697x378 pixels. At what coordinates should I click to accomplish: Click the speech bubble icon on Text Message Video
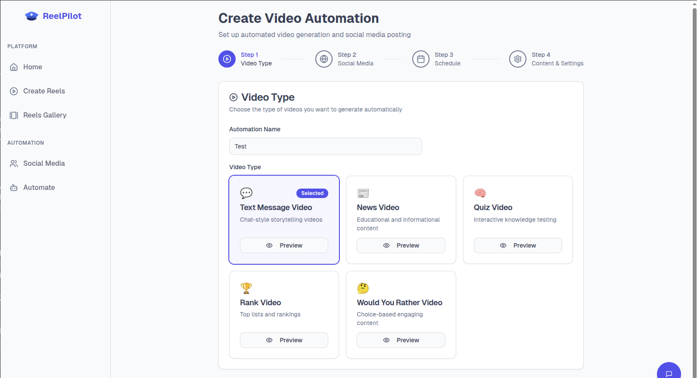click(x=246, y=193)
